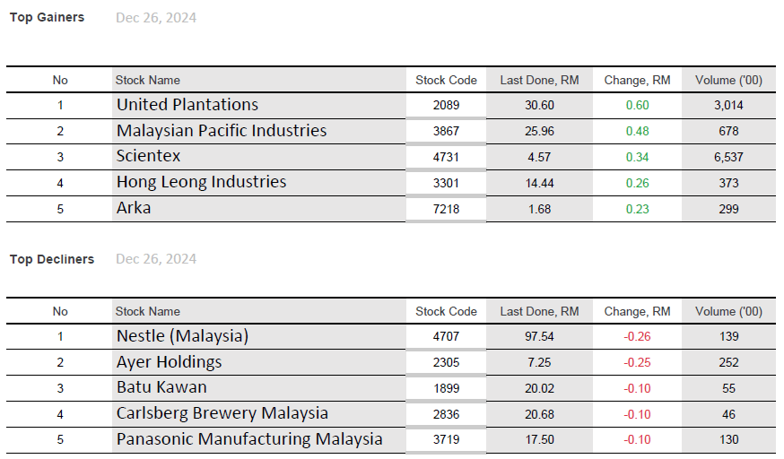Select stock code 4707
This screenshot has height=459, width=784.
(446, 337)
